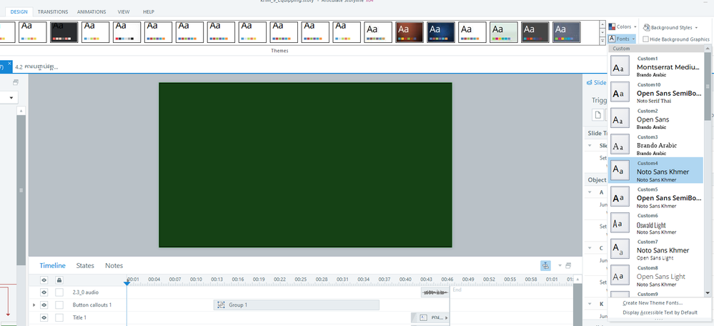Click font list scrollbar down arrow
The width and height of the screenshot is (714, 326).
tap(707, 293)
